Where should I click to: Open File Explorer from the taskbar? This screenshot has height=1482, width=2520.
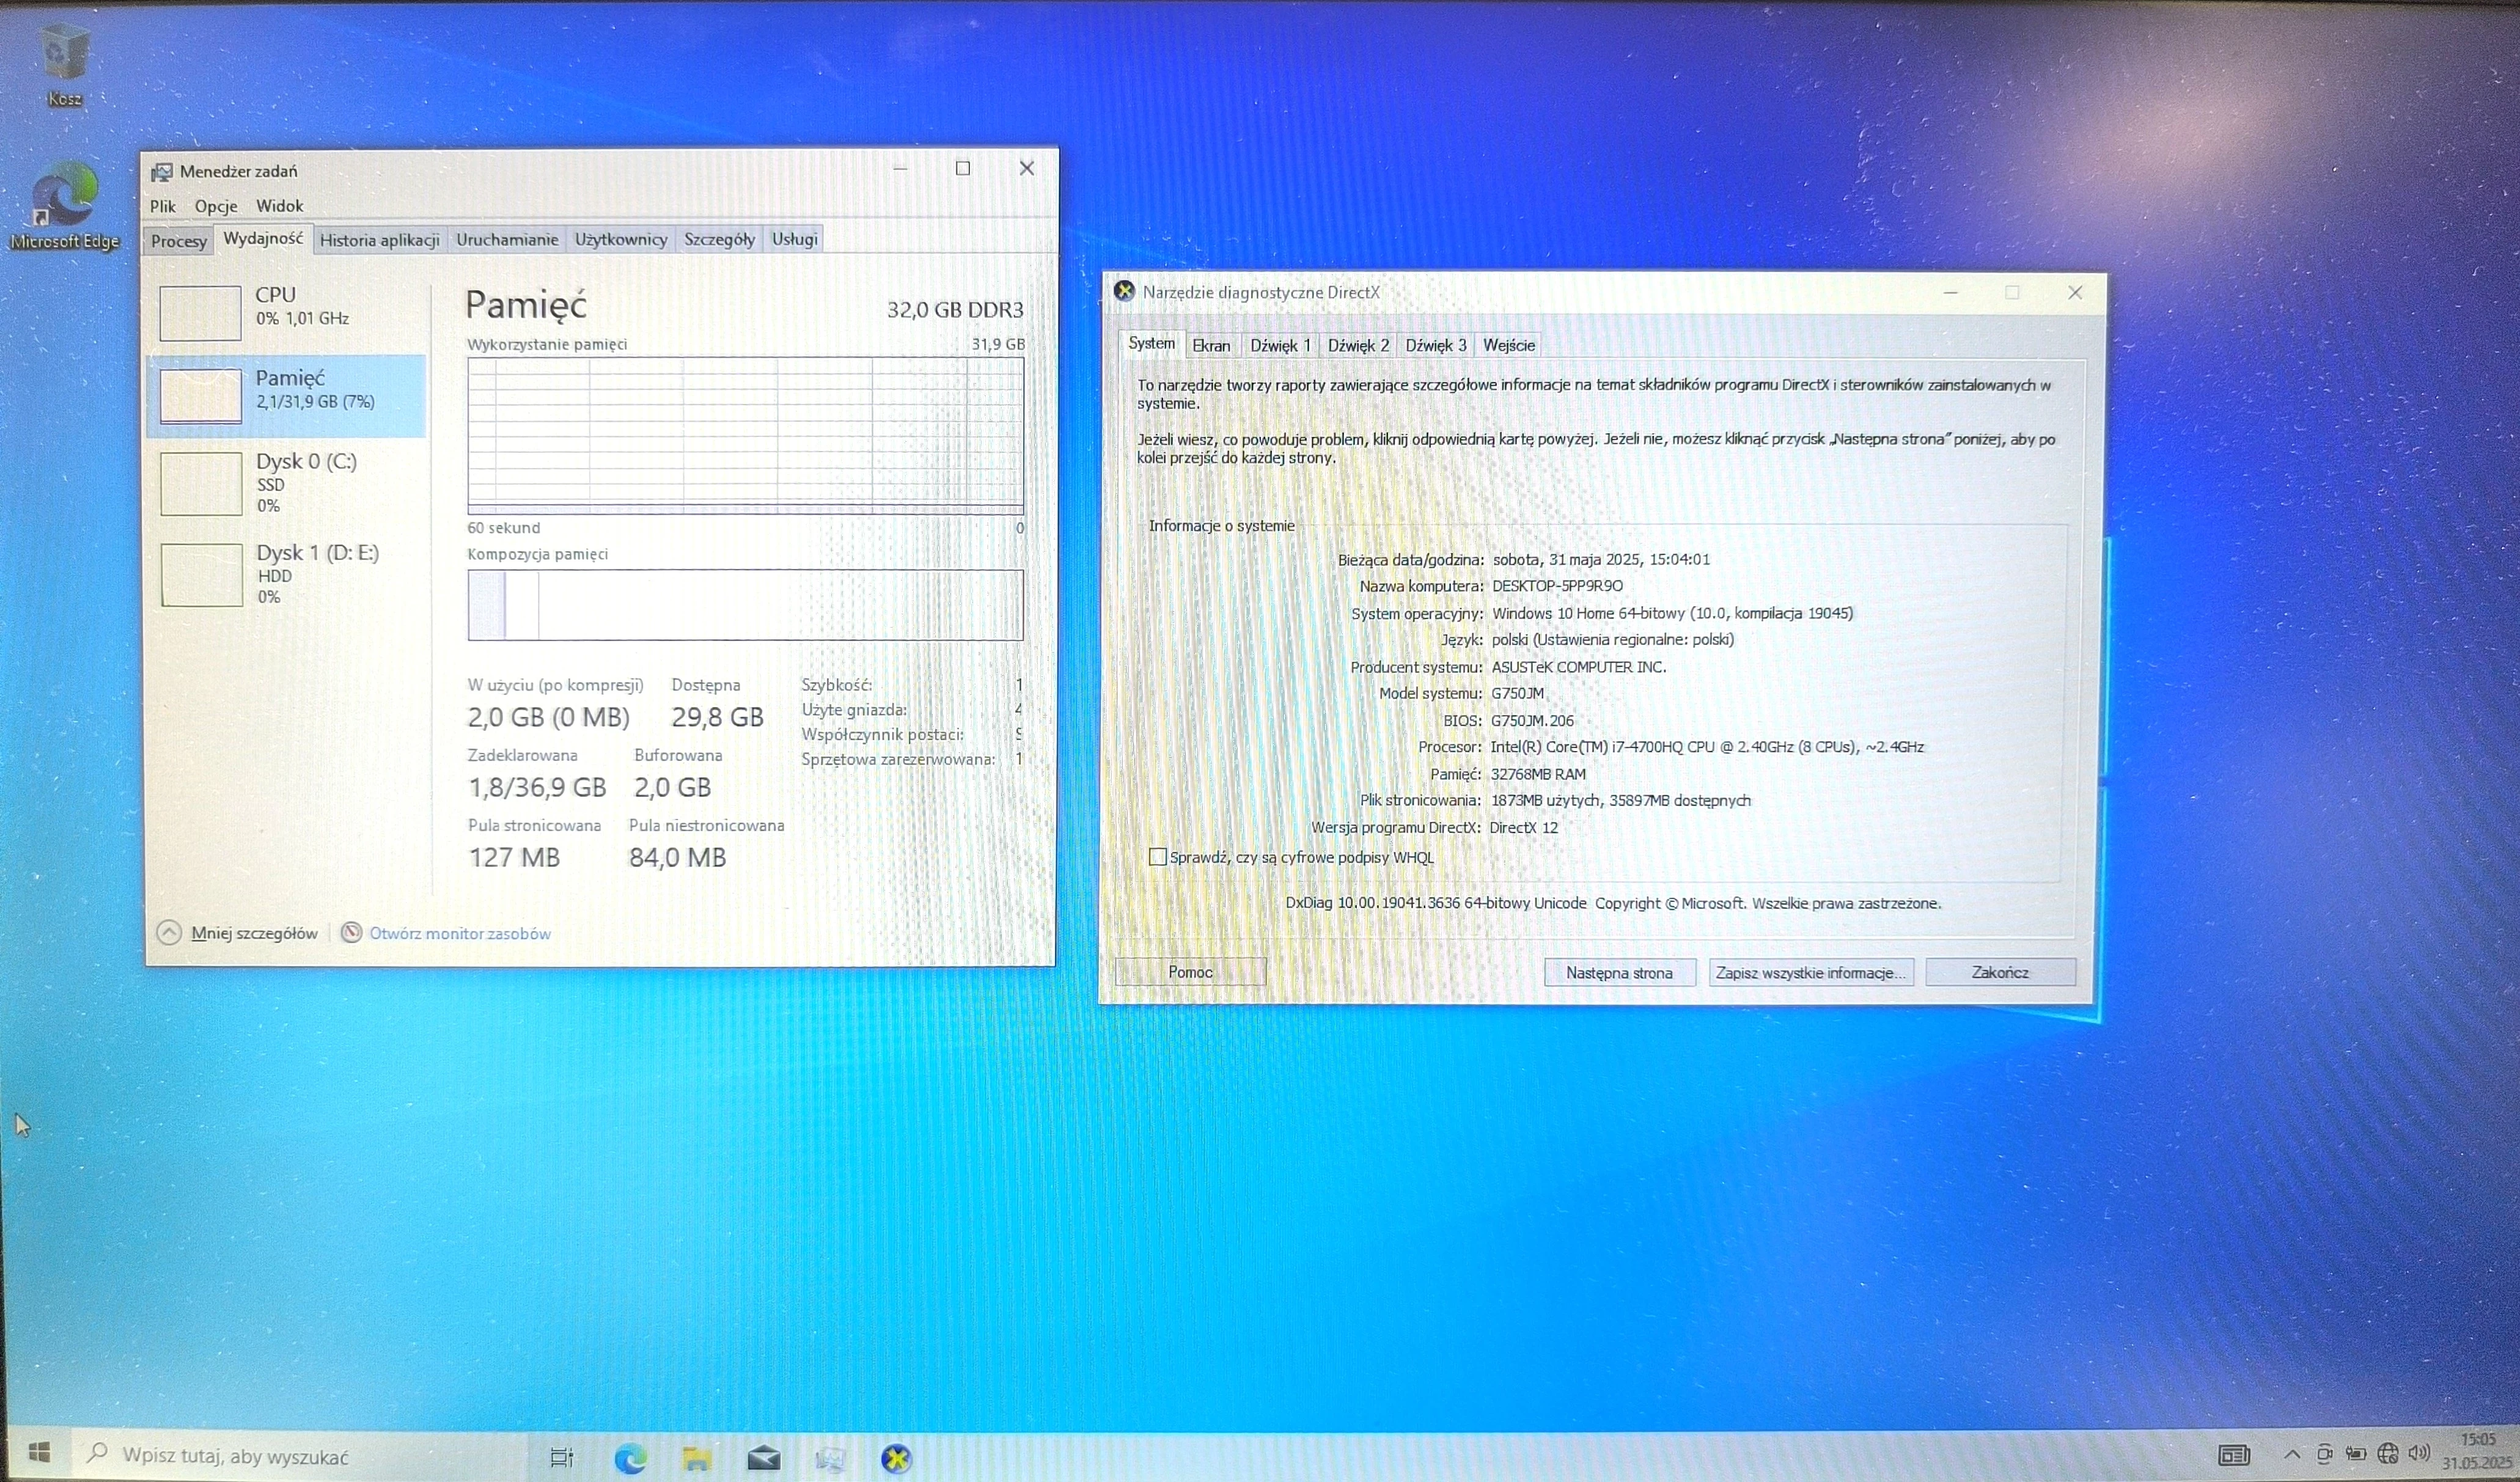coord(697,1458)
